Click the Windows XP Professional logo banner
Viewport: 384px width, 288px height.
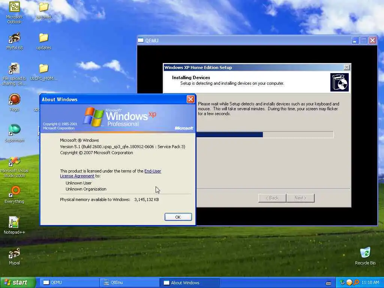tap(118, 118)
